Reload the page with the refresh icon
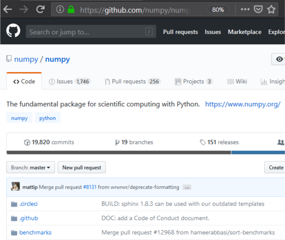This screenshot has width=285, height=240. coord(40,9)
